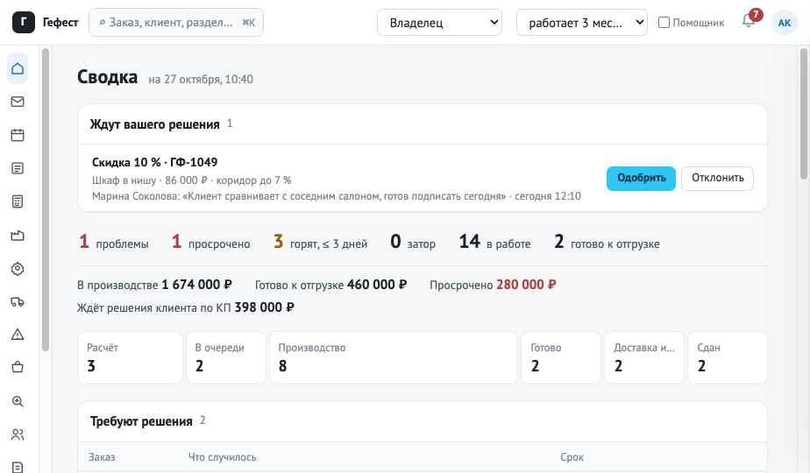Enable the Помощник checkbox
Image resolution: width=810 pixels, height=473 pixels.
664,22
